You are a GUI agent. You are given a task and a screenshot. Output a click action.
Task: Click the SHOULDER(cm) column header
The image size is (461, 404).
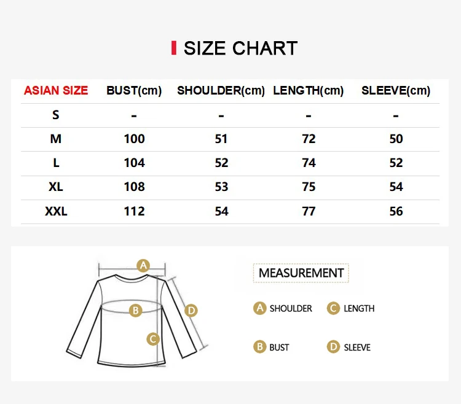[x=221, y=90]
